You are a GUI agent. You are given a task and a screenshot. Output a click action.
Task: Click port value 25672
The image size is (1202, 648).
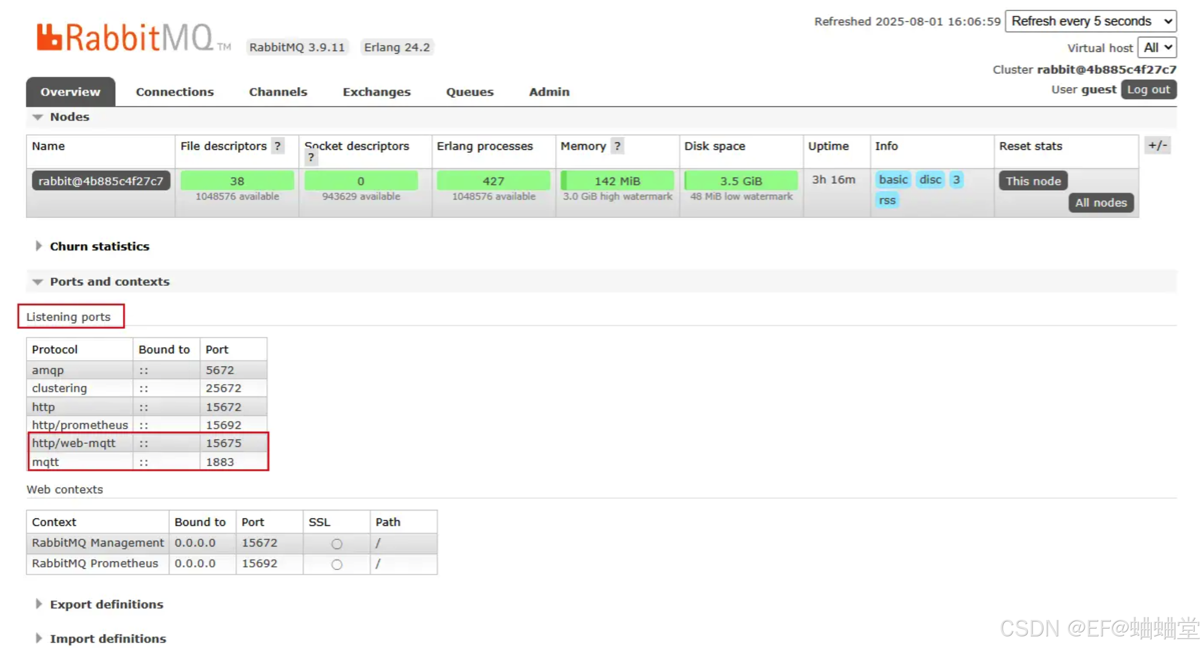click(x=224, y=388)
